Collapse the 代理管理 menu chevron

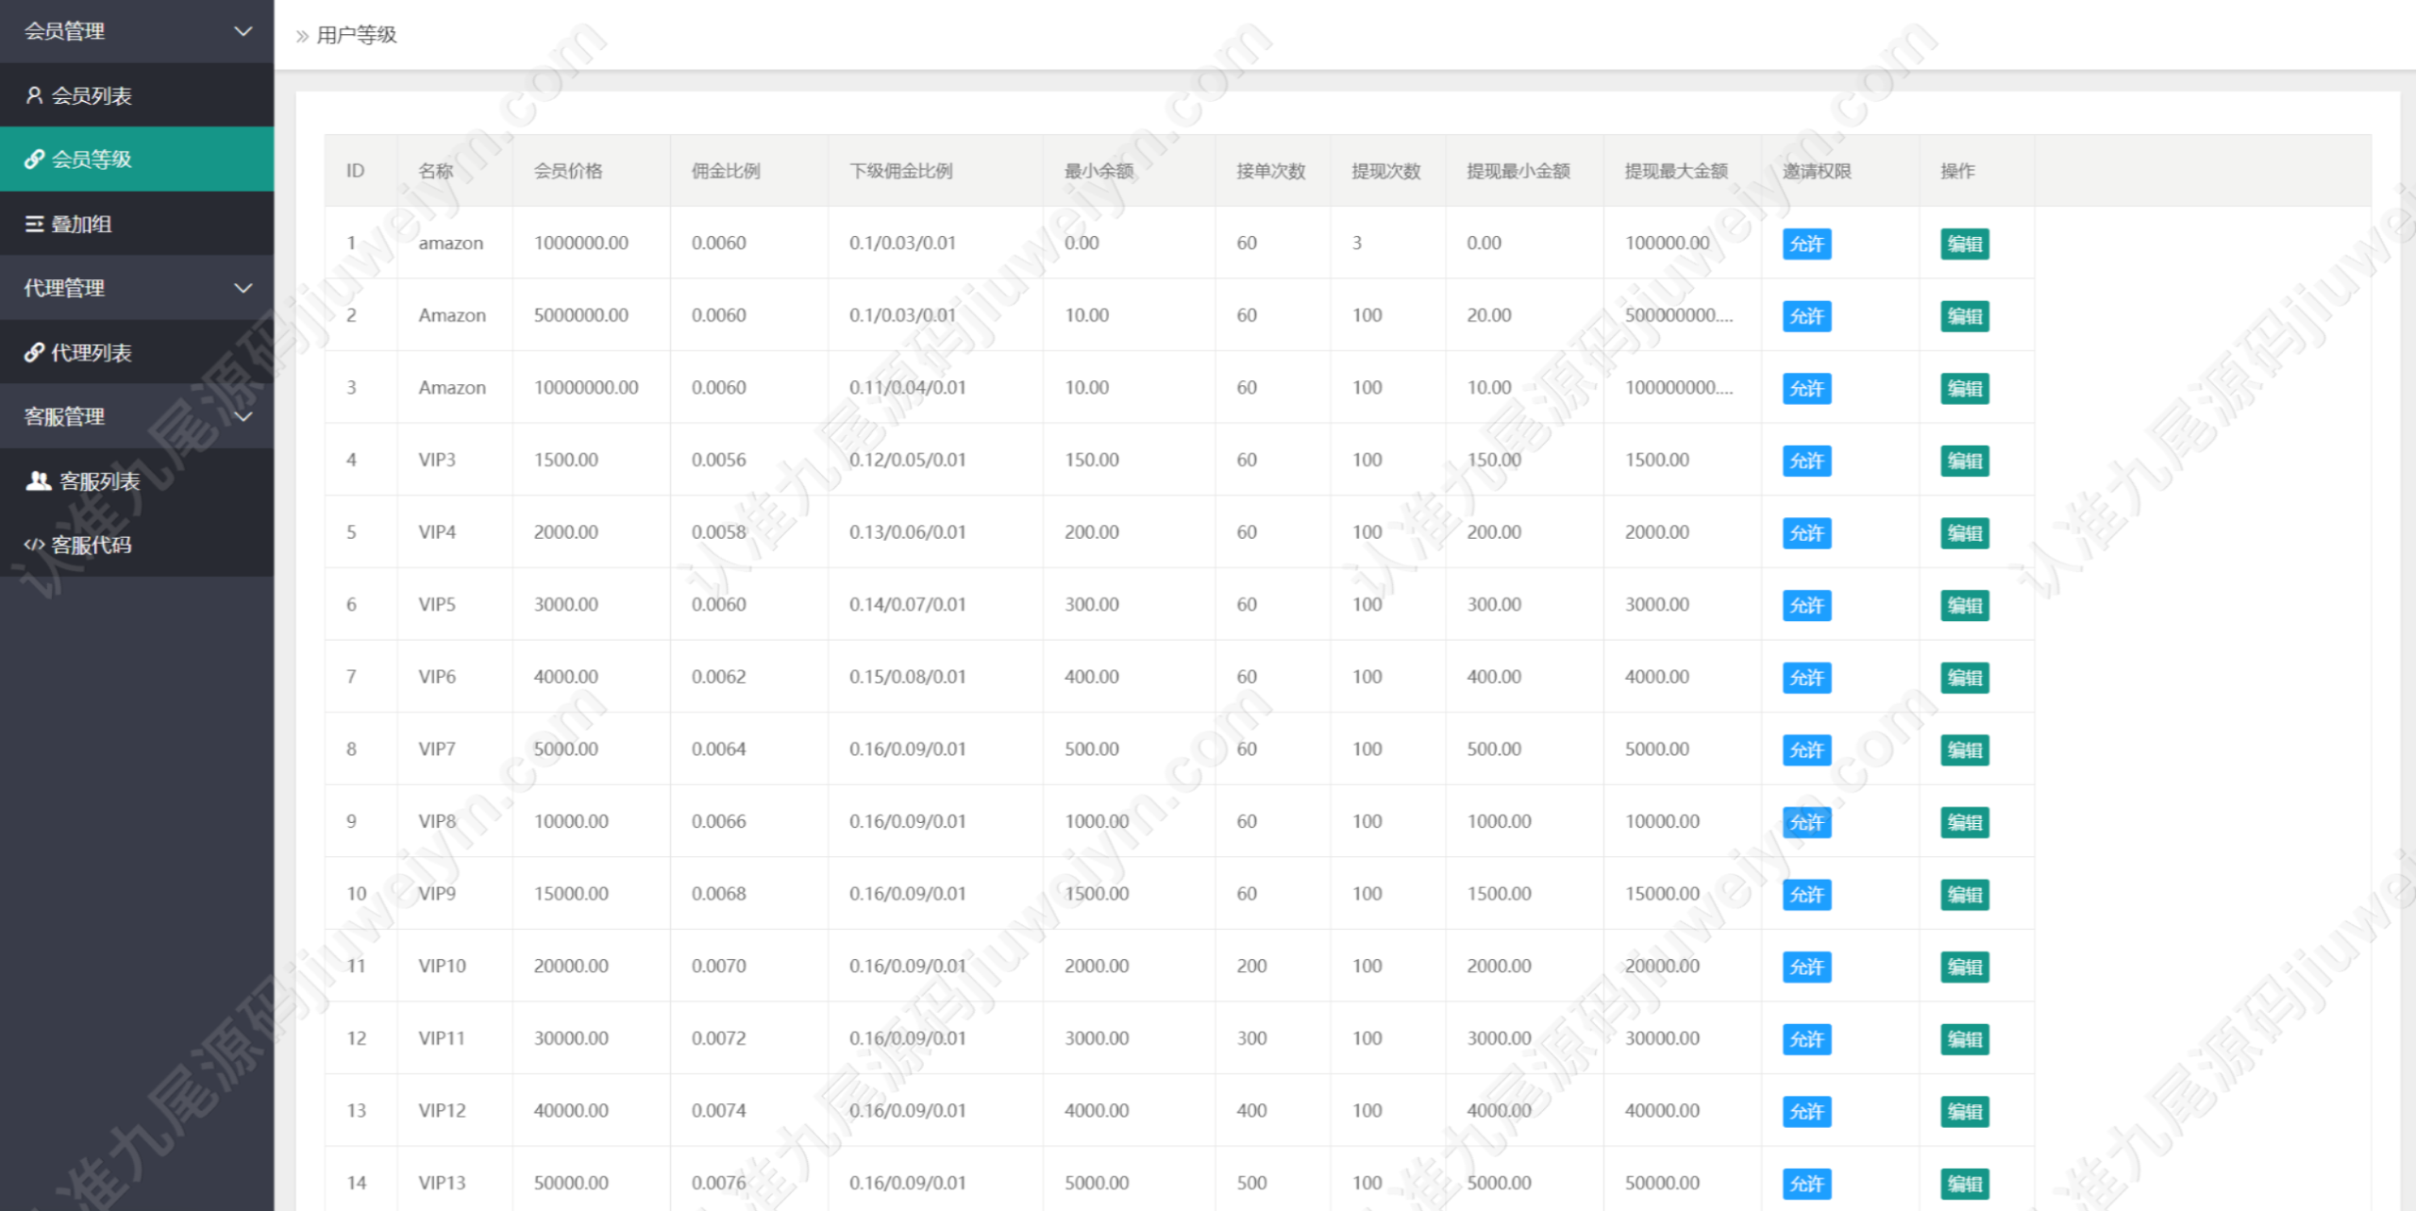(243, 288)
